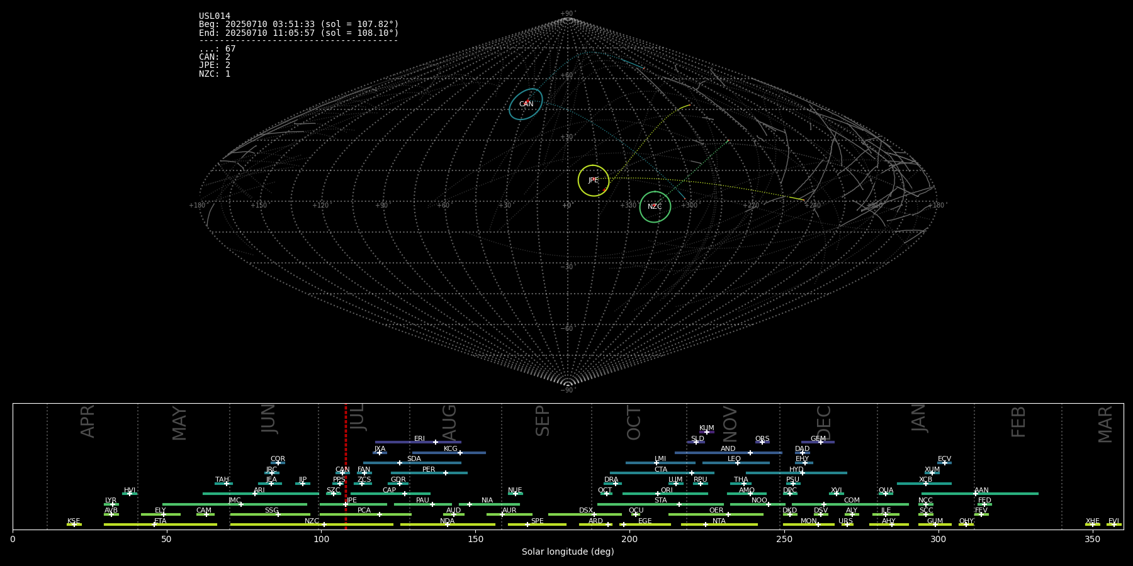Click the KSE shower label
The image size is (1133, 566).
pos(74,521)
